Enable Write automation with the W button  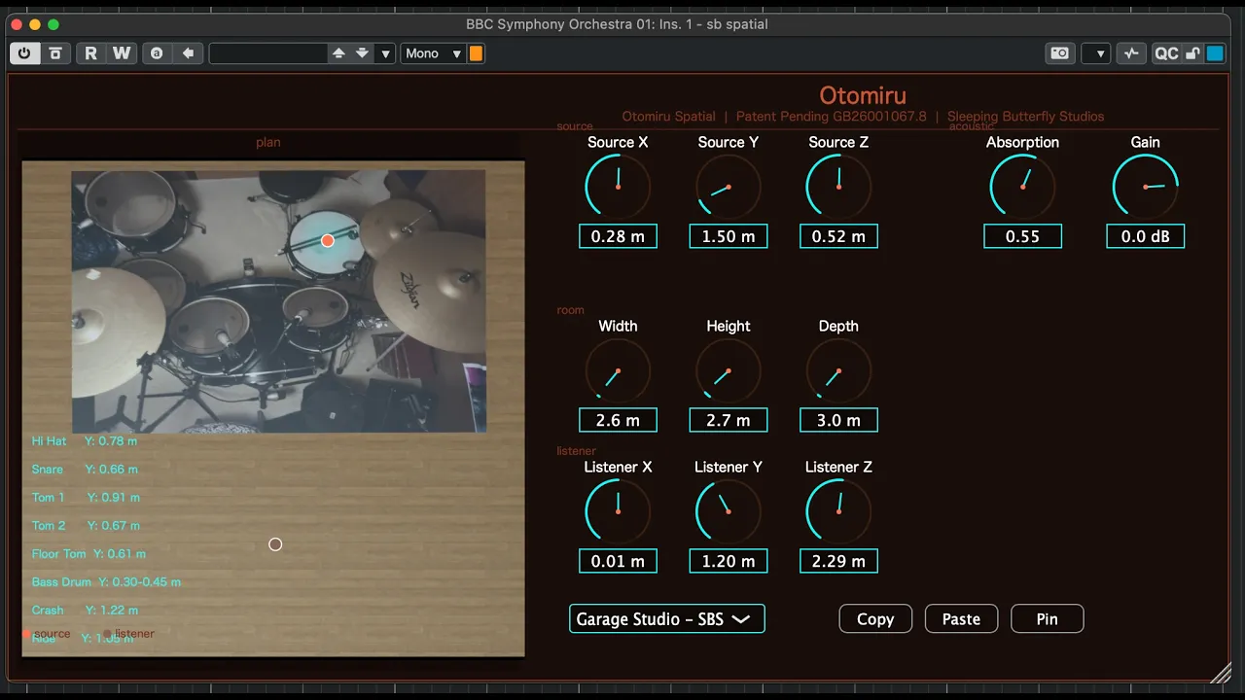(x=122, y=53)
